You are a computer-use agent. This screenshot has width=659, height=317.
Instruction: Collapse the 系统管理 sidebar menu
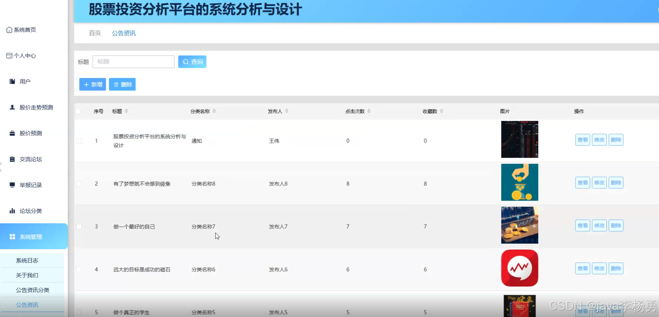pos(34,236)
